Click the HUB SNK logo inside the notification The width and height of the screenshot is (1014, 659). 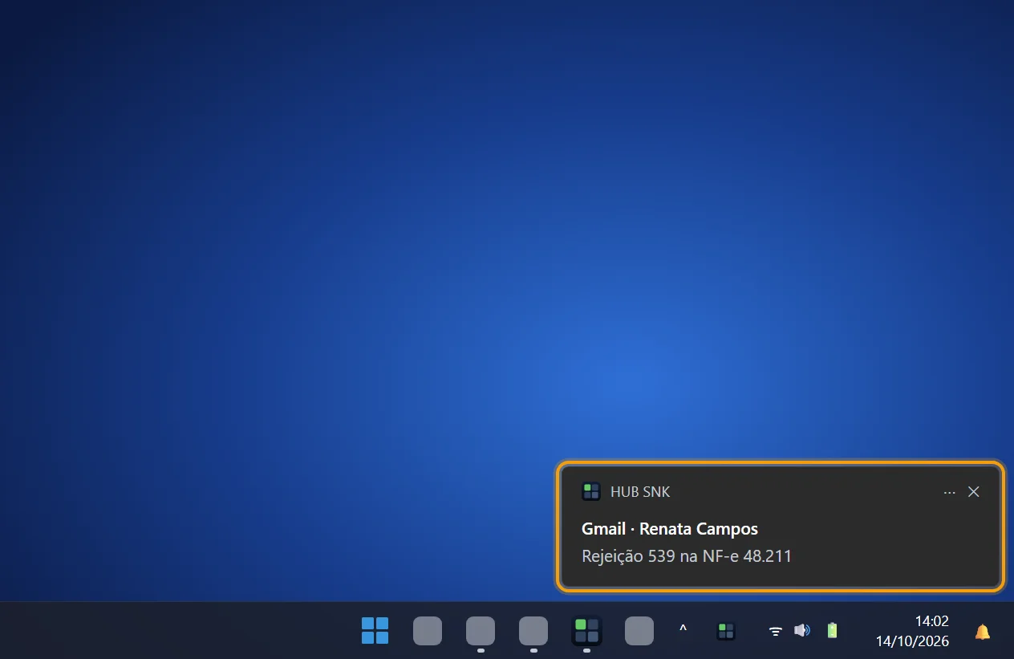(591, 491)
